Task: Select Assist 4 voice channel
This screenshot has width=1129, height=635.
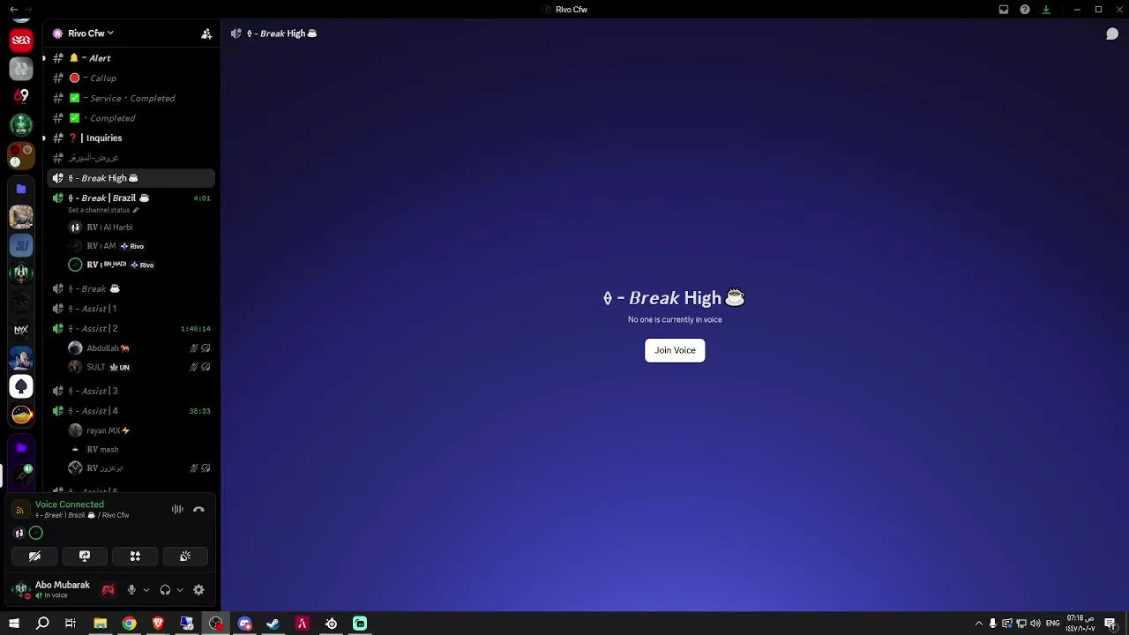Action: pos(131,411)
